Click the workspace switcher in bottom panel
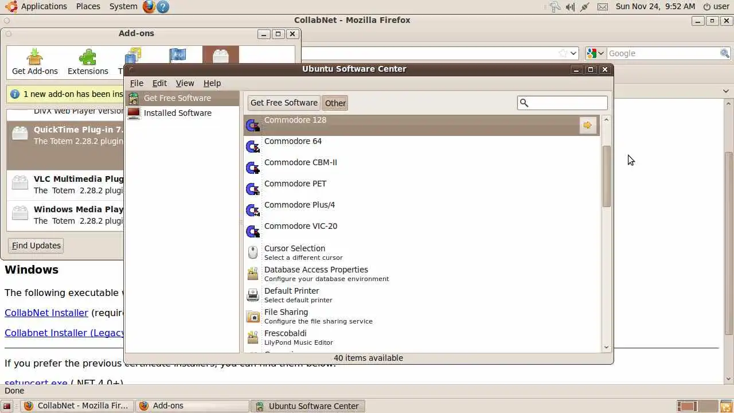The height and width of the screenshot is (413, 734). tap(697, 406)
